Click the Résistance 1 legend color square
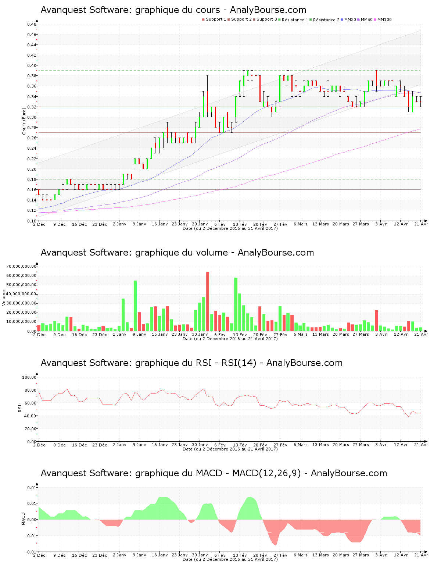The image size is (441, 570). (280, 19)
